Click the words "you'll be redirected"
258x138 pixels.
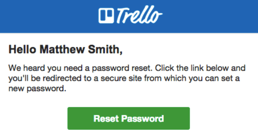pos(45,78)
